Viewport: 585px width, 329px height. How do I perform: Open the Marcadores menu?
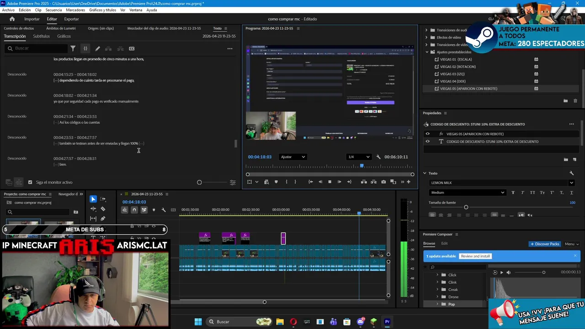[75, 10]
